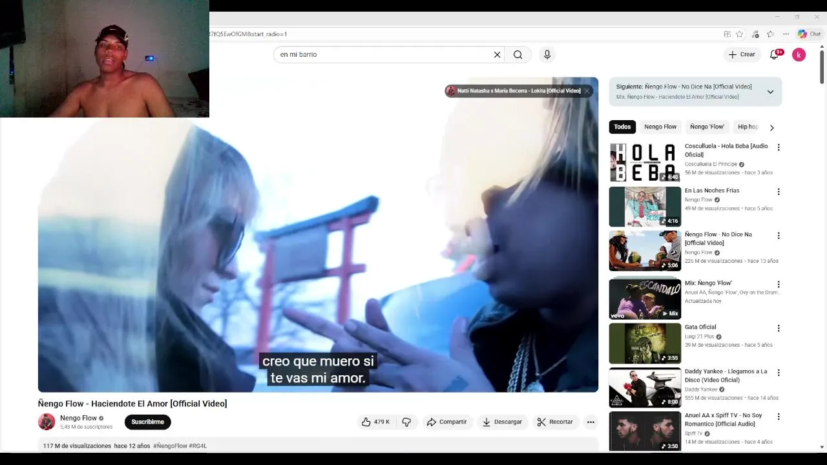Open options for Ñengo Flow - No Dice Na
This screenshot has height=465, width=827.
point(779,236)
